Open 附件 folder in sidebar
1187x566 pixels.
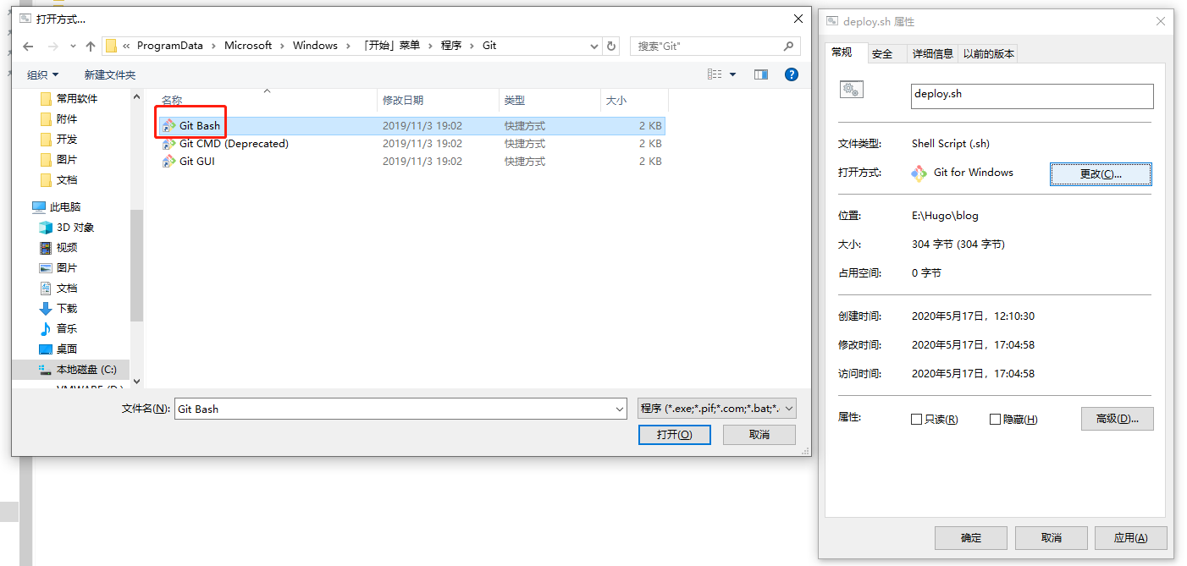(59, 118)
